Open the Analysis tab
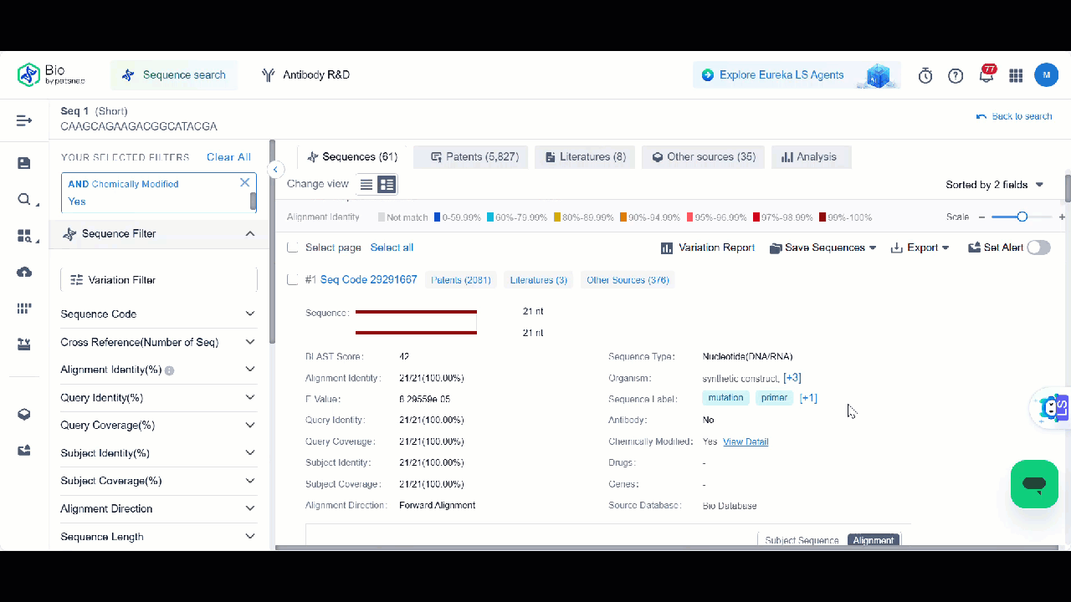The height and width of the screenshot is (602, 1071). tap(809, 157)
